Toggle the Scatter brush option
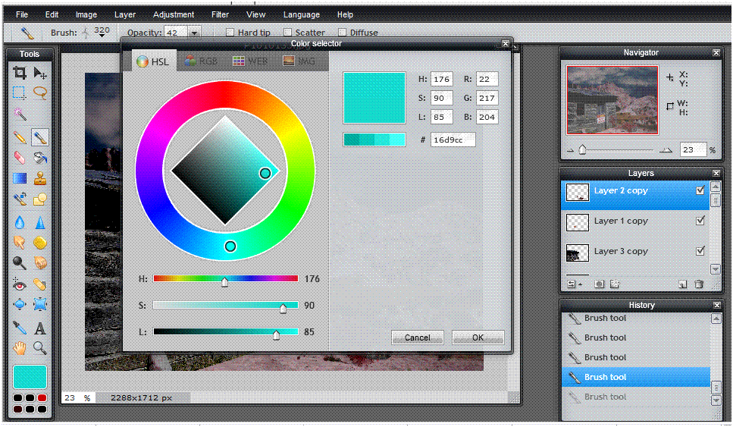Image resolution: width=733 pixels, height=427 pixels. 287,33
